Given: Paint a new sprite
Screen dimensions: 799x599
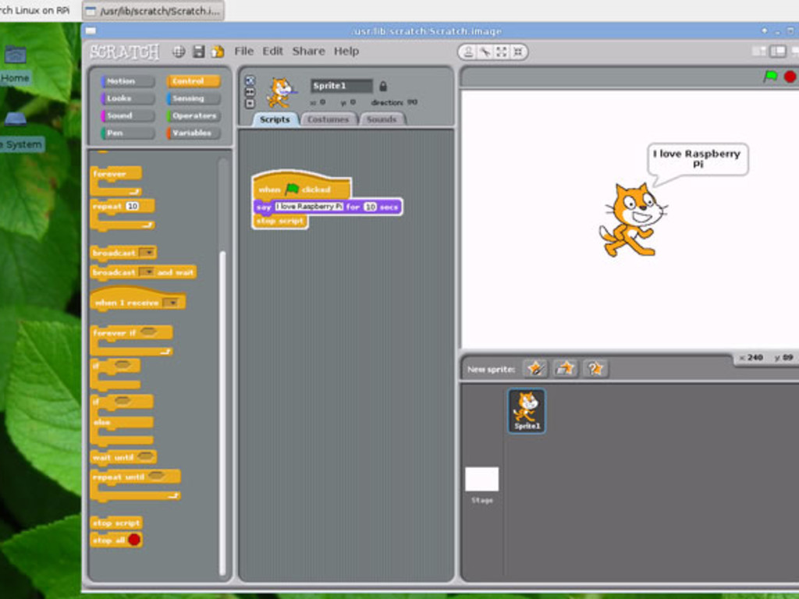Looking at the screenshot, I should (x=535, y=368).
